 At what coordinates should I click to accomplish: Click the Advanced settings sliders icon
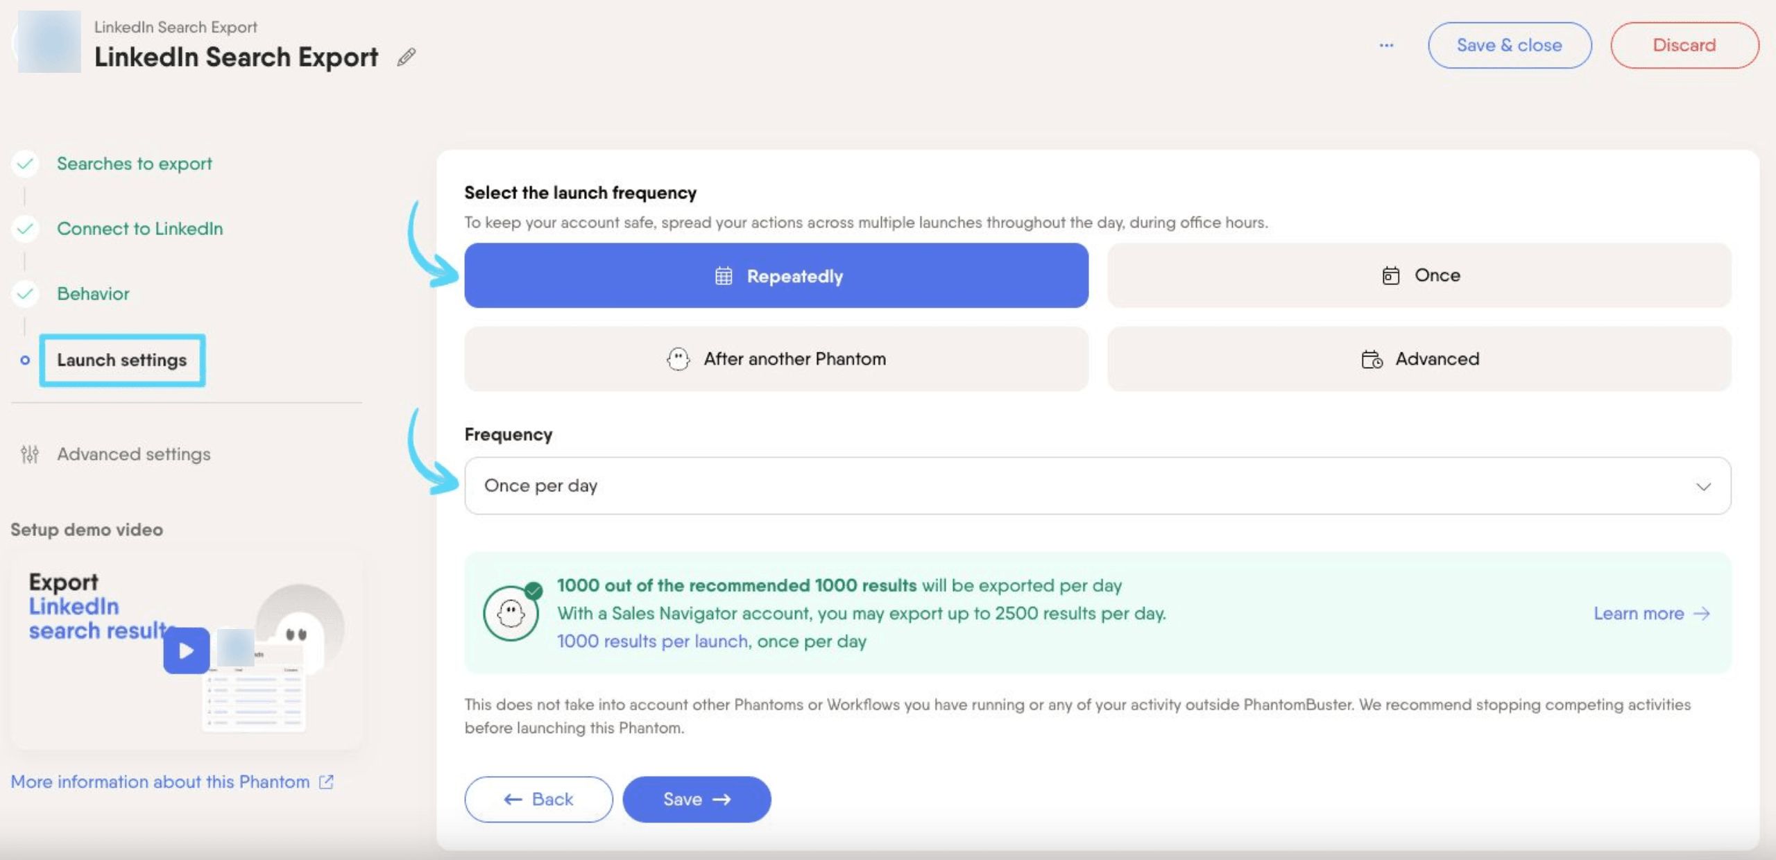pyautogui.click(x=30, y=454)
